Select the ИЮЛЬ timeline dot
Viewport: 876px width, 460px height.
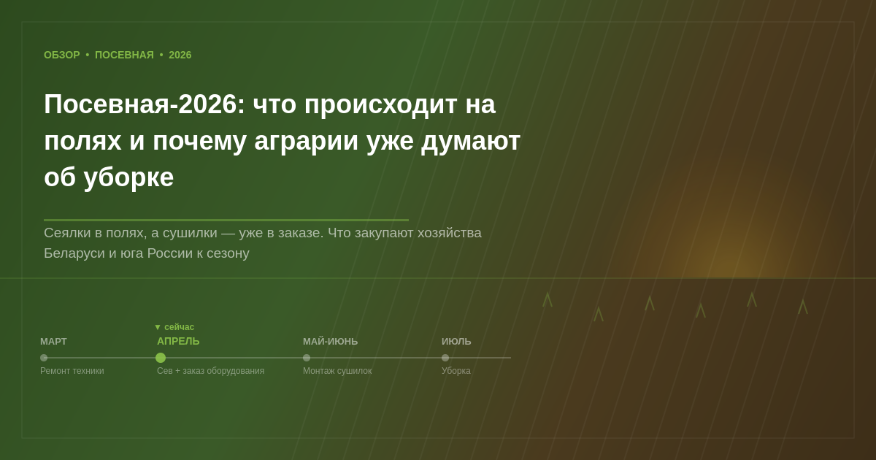click(x=445, y=358)
